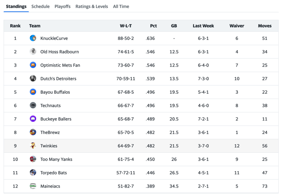
Task: Click the KnuckleCurve team name link
Action: point(54,38)
